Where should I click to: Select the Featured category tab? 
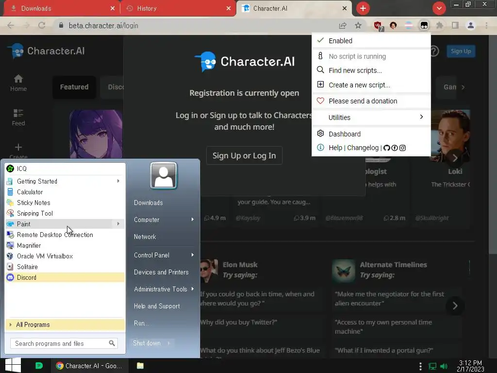click(x=74, y=87)
